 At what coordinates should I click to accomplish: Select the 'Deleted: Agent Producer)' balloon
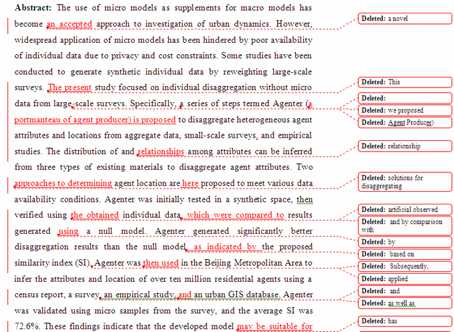405,123
